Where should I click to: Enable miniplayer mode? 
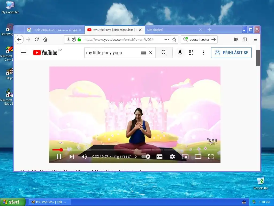pos(185,157)
